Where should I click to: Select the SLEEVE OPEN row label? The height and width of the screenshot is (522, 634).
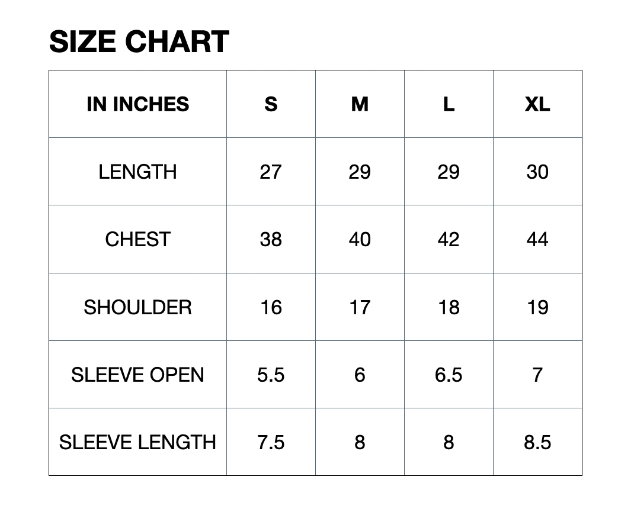(x=137, y=375)
